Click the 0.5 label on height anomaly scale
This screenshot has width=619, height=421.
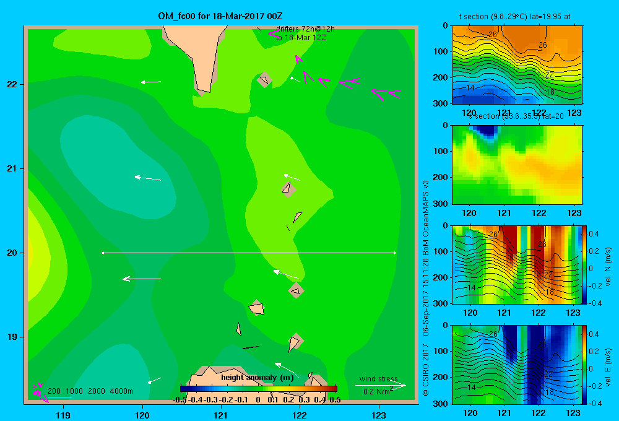[335, 400]
